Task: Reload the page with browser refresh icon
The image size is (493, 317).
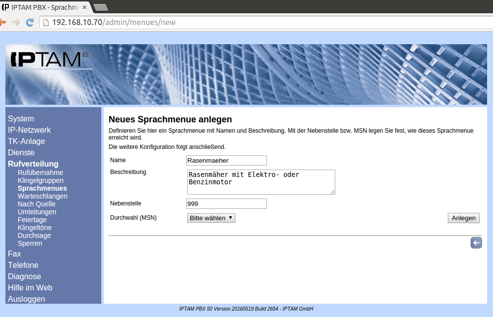Action: (29, 22)
